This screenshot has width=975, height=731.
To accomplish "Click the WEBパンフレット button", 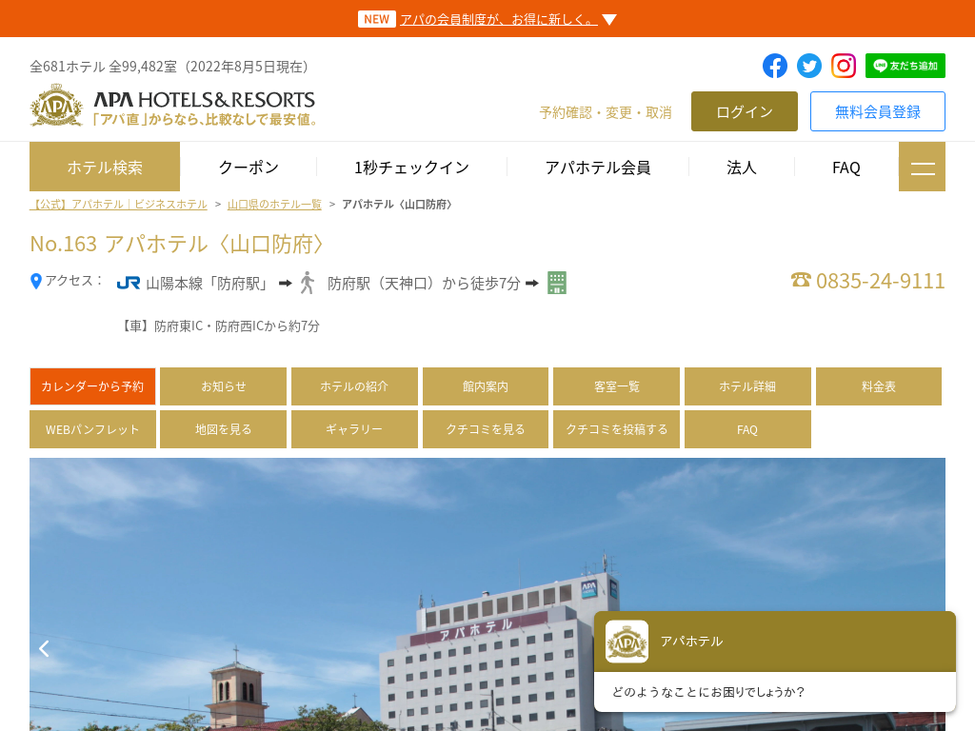I will (x=92, y=429).
